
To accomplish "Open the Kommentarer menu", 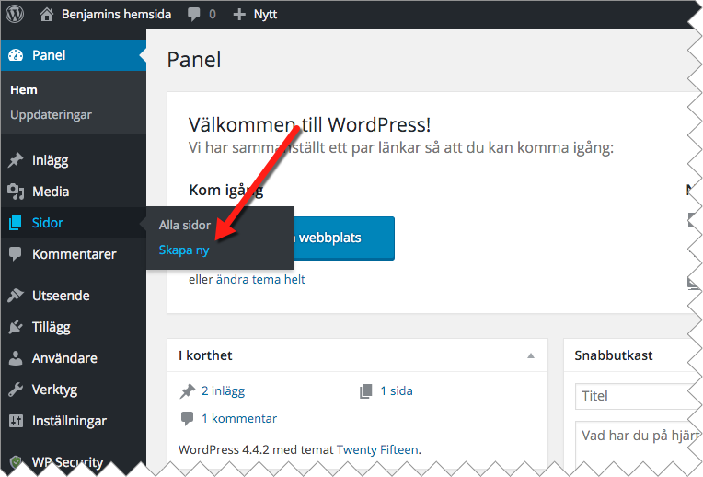I will pos(74,254).
